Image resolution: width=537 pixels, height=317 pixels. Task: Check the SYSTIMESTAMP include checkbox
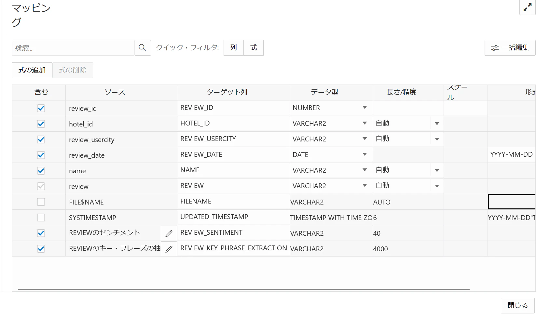pos(41,218)
